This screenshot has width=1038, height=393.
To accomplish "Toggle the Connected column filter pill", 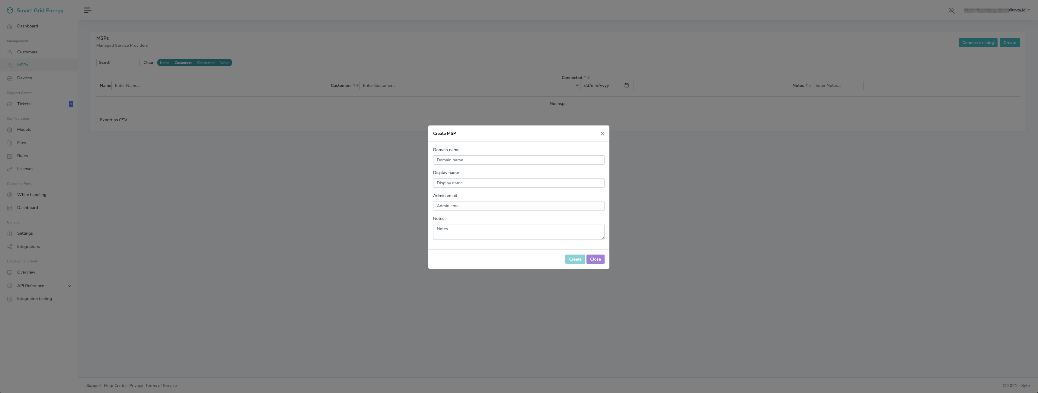I will tap(206, 63).
